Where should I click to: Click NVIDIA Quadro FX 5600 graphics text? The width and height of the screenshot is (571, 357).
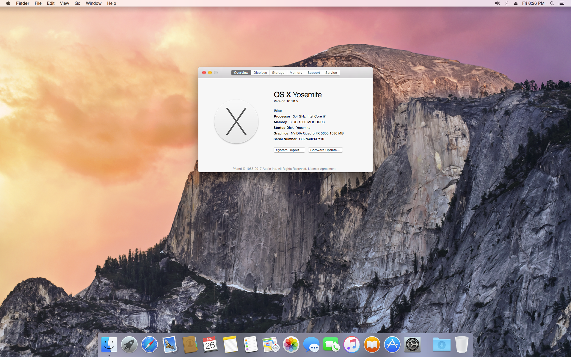pyautogui.click(x=317, y=133)
